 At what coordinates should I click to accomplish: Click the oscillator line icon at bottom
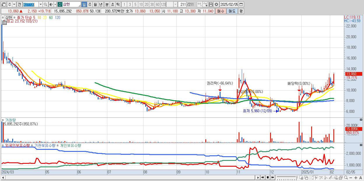[326, 178]
